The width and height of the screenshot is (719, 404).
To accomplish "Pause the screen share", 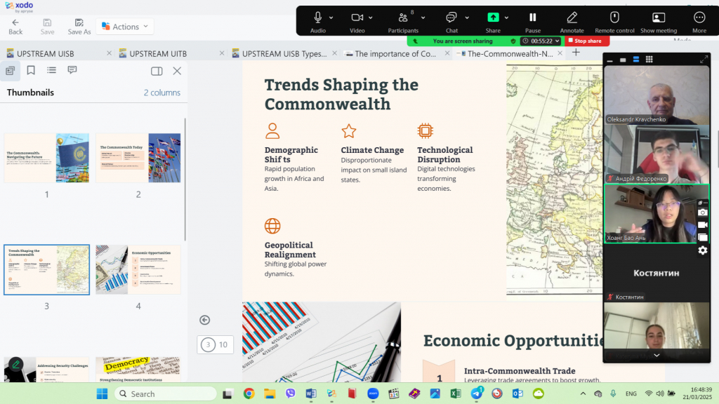I will [532, 22].
